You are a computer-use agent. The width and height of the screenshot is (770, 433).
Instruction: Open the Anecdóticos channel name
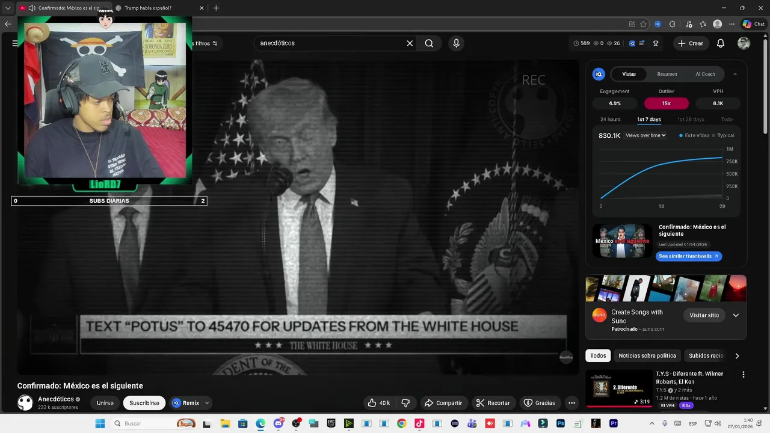click(56, 399)
